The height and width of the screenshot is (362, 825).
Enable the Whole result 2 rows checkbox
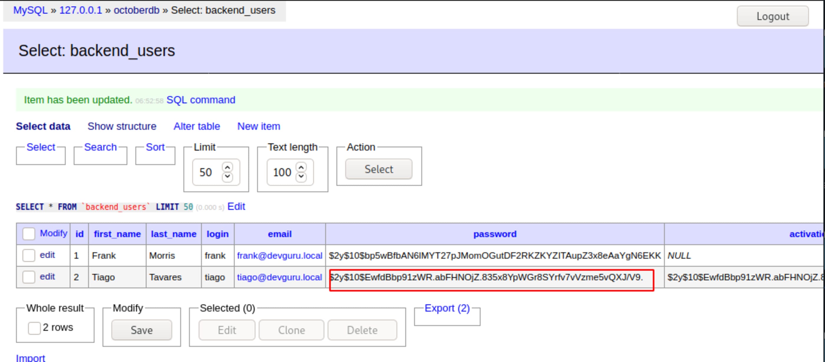coord(34,328)
